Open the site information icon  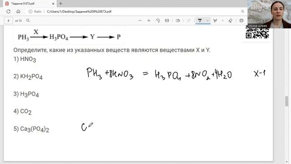click(30, 11)
